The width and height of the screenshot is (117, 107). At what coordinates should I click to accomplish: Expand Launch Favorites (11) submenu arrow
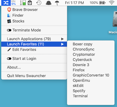[x=62, y=44]
